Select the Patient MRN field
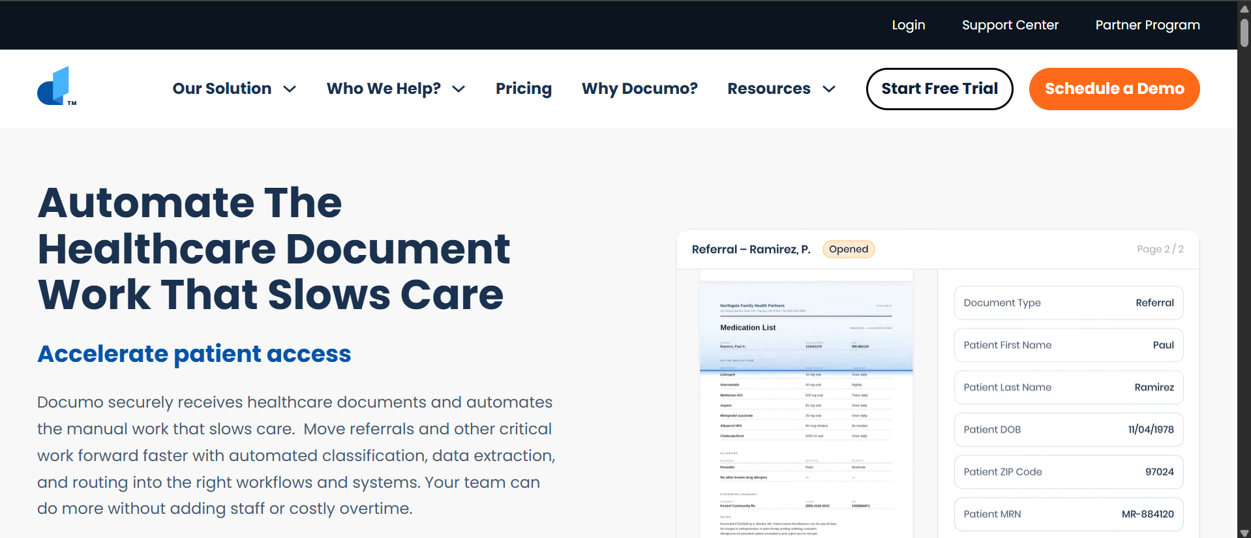The height and width of the screenshot is (538, 1251). [1068, 514]
